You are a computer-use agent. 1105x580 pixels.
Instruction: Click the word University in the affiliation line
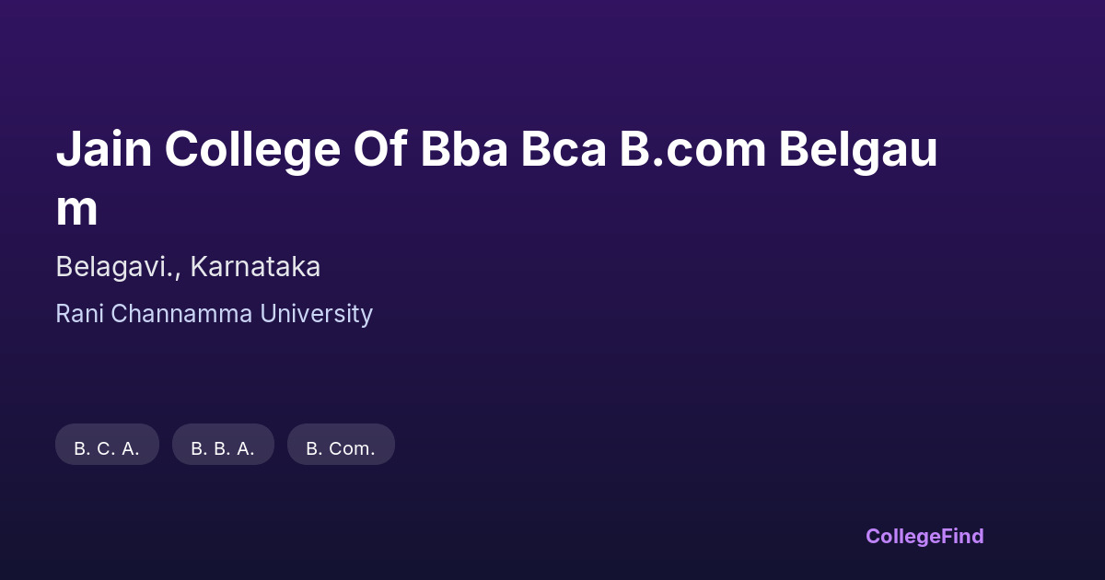pyautogui.click(x=316, y=314)
